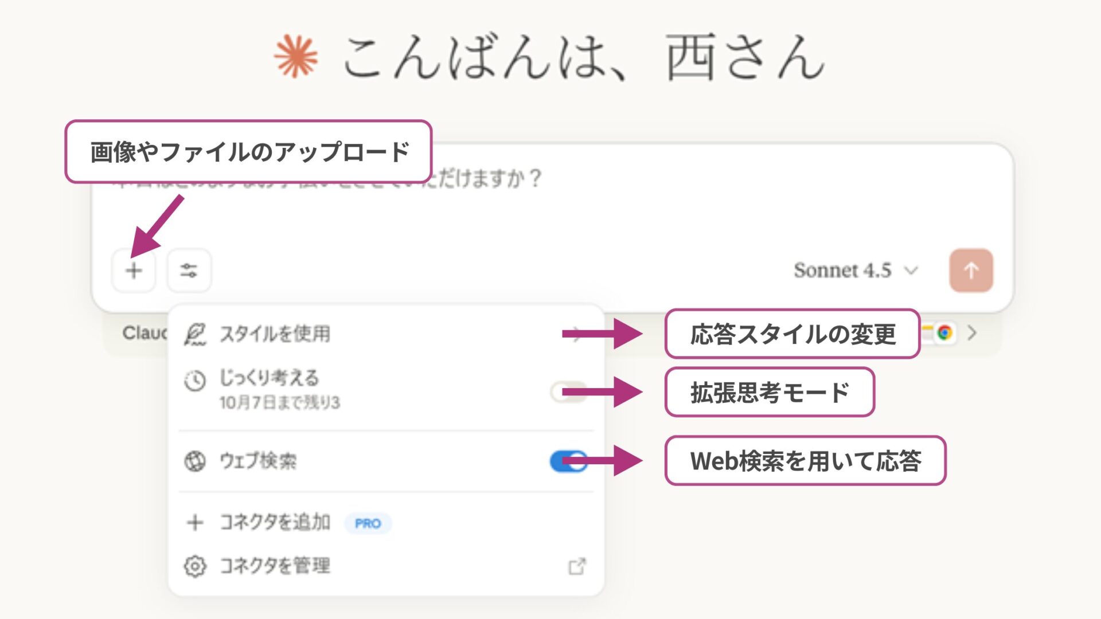Select スタイルを使用 from the menu

pos(275,333)
